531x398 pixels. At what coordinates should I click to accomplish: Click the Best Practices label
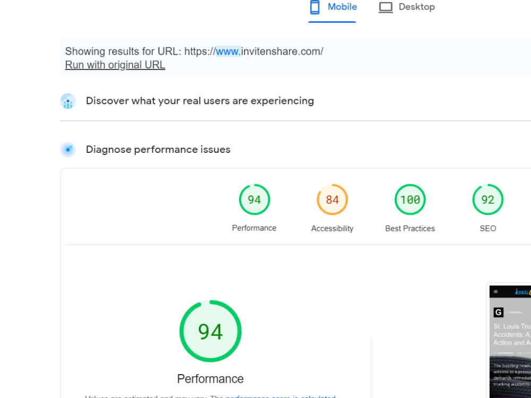(x=410, y=228)
